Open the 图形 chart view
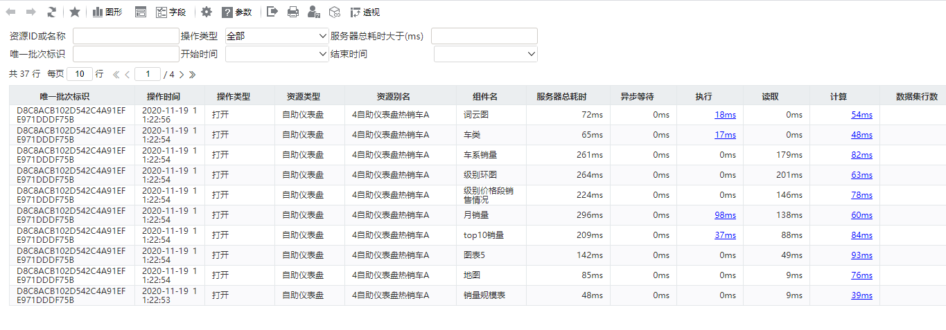 tap(107, 12)
